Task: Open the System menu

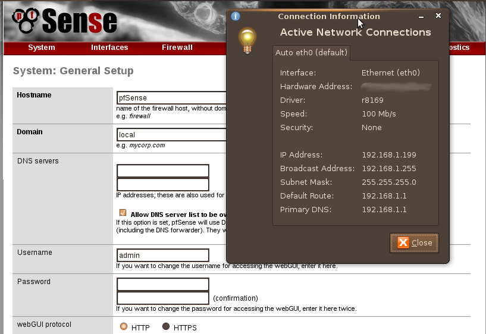Action: (42, 48)
